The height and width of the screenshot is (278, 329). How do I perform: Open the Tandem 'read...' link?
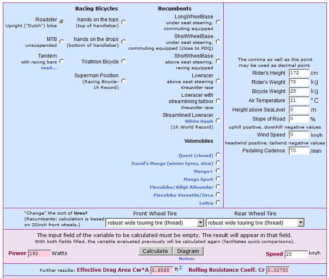[x=49, y=68]
